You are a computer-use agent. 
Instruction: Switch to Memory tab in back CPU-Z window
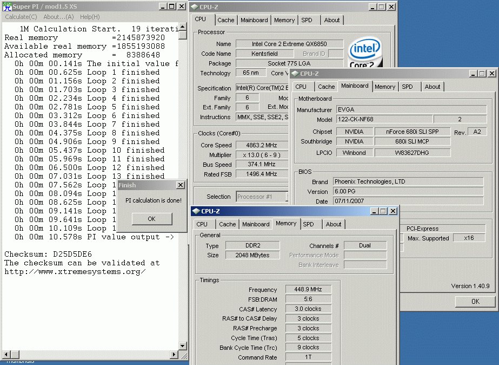click(x=284, y=20)
